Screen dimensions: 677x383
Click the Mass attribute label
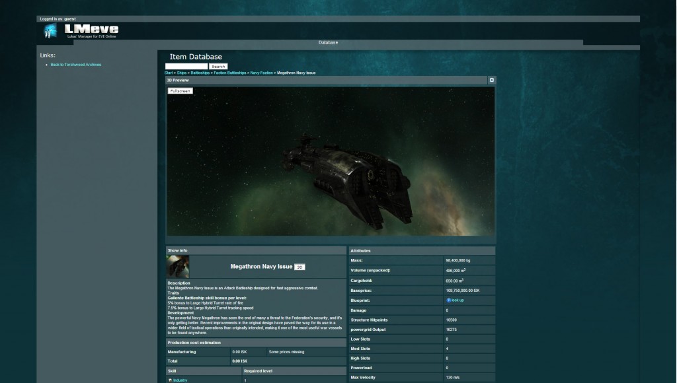[356, 261]
